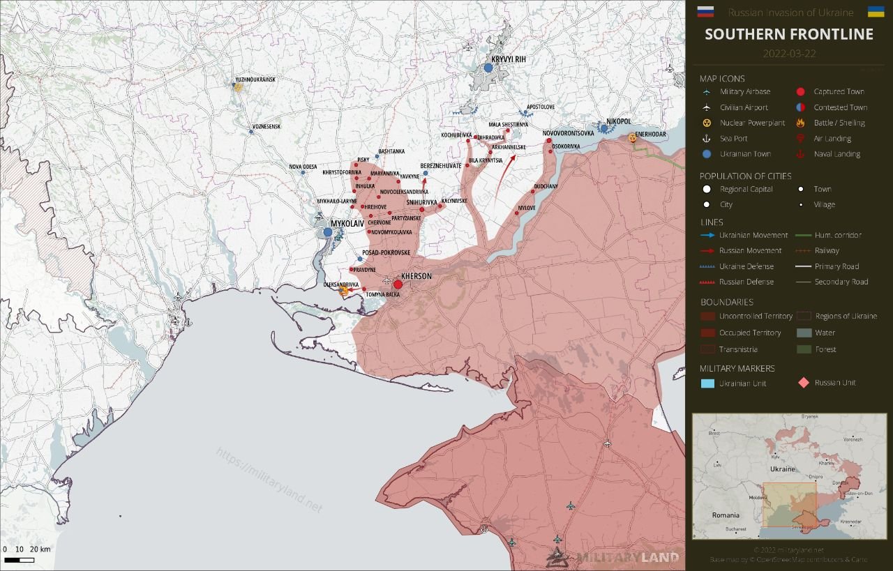The height and width of the screenshot is (571, 893).
Task: Select the Contested Town legend icon
Action: coord(800,107)
